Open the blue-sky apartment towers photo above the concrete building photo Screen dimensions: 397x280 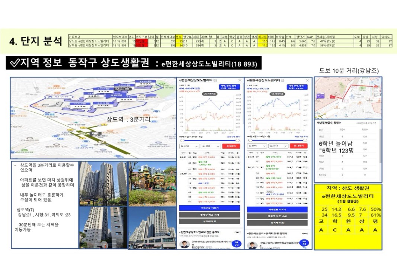click(x=103, y=184)
